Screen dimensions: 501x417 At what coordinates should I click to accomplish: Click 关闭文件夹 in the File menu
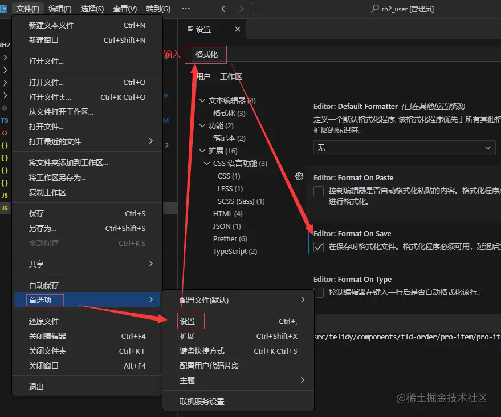[x=87, y=351]
